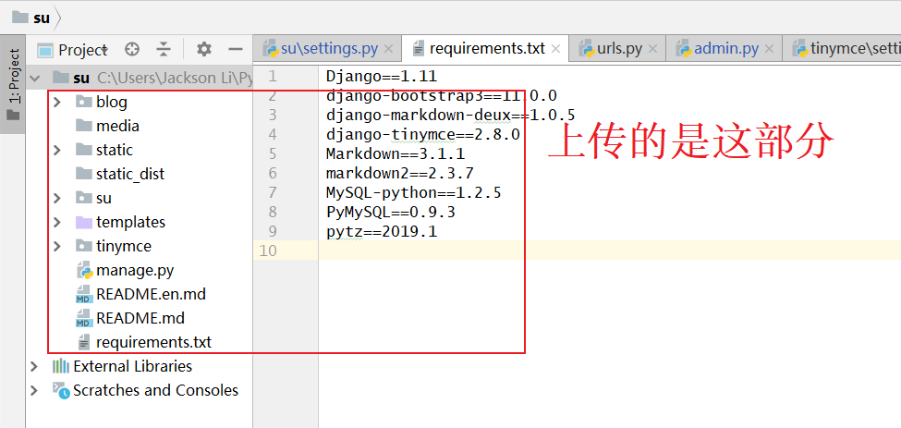Expand the tinymce folder
Viewport: 901px width, 428px height.
57,246
